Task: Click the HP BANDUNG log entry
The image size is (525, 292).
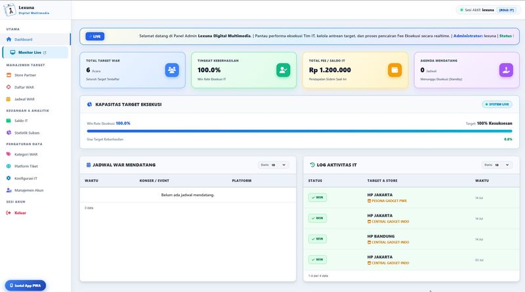Action: (411, 239)
